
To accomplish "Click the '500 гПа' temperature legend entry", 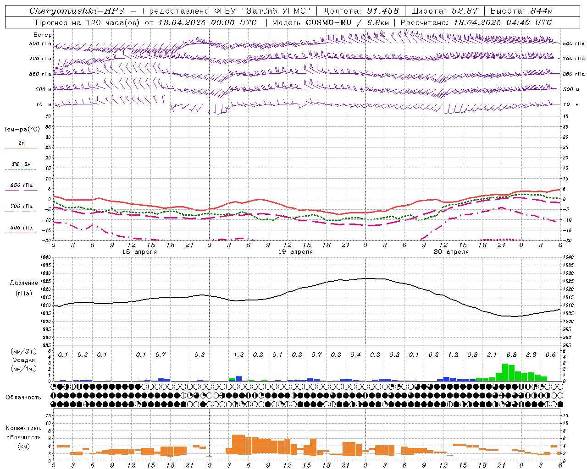I will coord(22,227).
